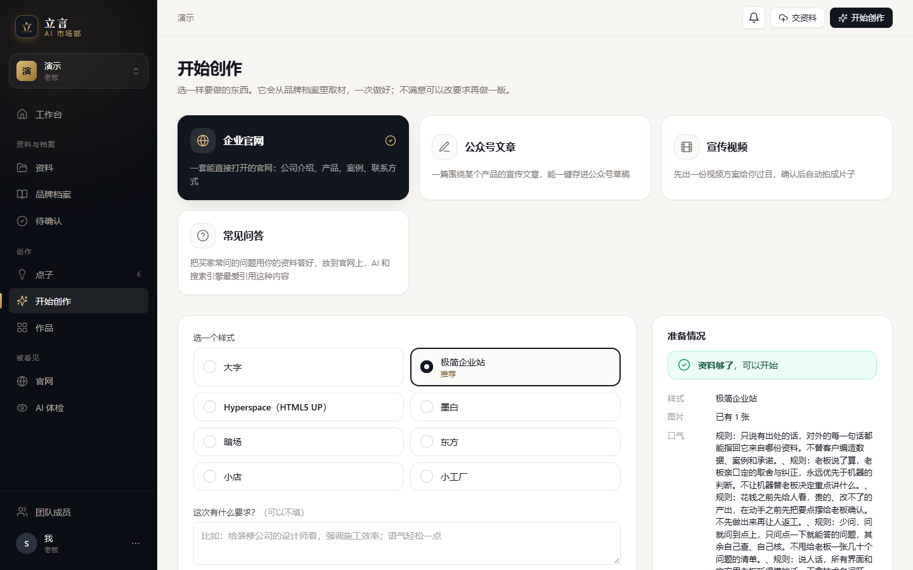This screenshot has width=913, height=570.
Task: Click the checkmark icon on 企业官网 card
Action: [391, 141]
